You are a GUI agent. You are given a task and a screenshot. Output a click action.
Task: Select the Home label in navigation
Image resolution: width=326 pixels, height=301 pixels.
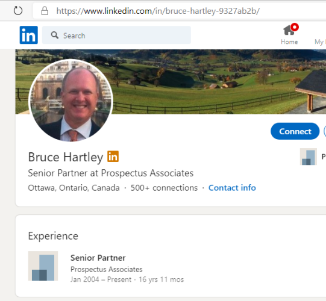tap(289, 42)
